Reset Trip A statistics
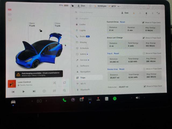The height and width of the screenshot is (129, 172). pyautogui.click(x=116, y=53)
